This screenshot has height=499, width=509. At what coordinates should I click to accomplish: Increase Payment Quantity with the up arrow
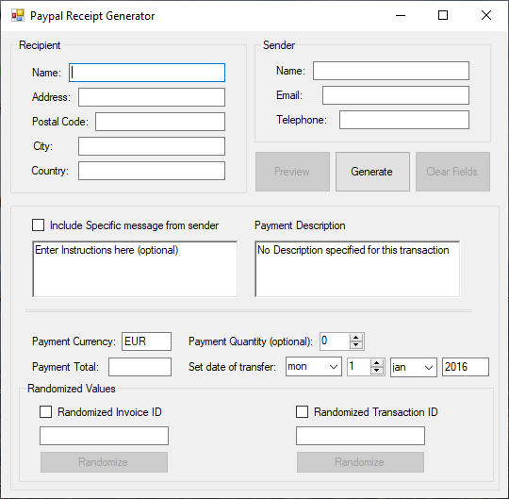click(356, 338)
